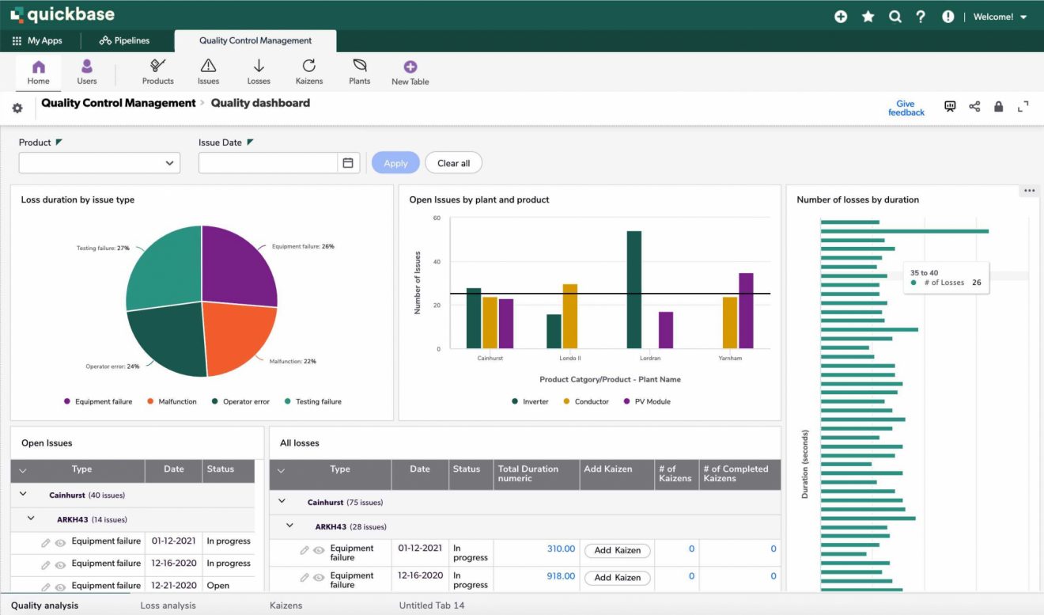Click the Issue Date input field
Screen dimensions: 1044x615
point(269,163)
